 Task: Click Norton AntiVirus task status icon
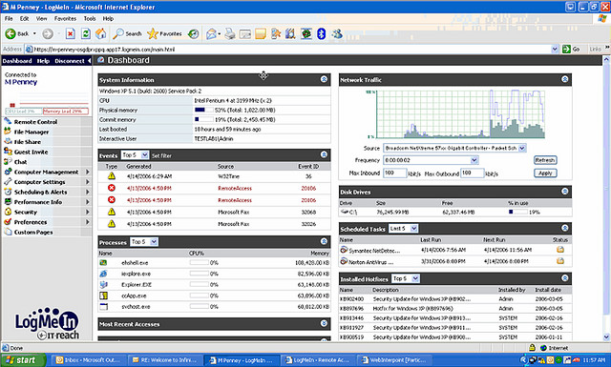(560, 261)
